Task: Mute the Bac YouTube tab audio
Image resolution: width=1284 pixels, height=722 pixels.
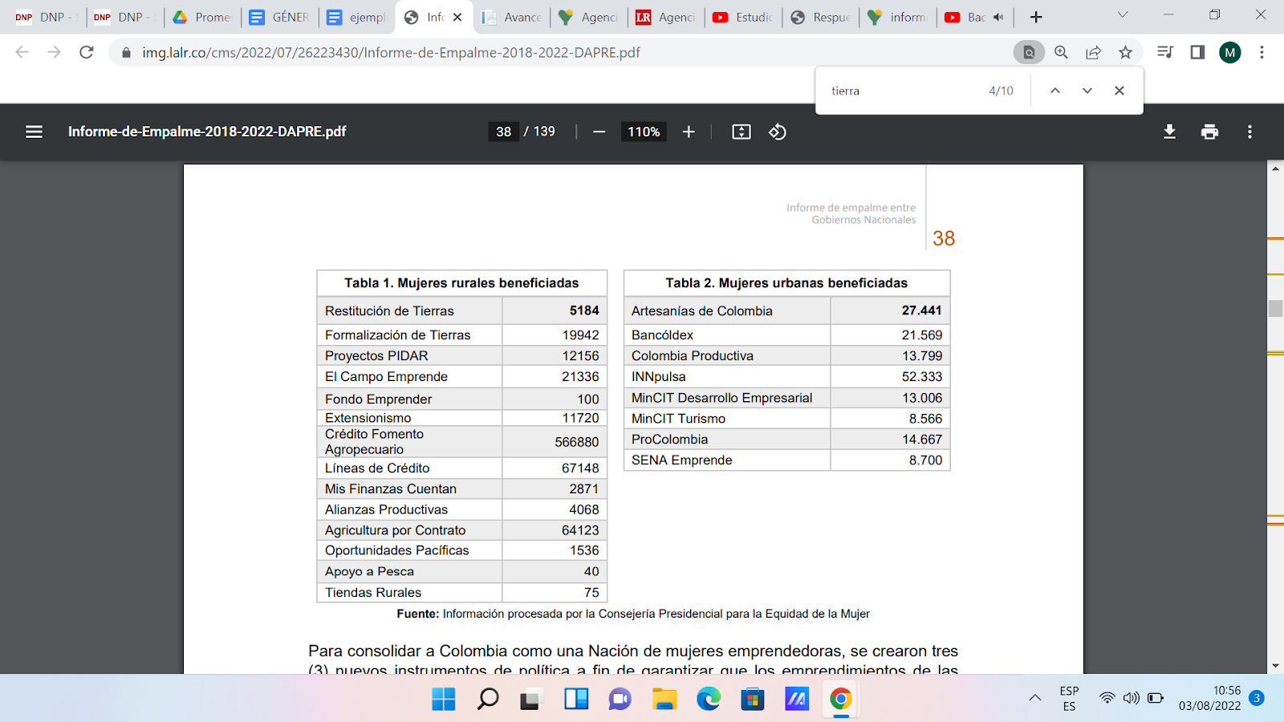Action: point(998,17)
